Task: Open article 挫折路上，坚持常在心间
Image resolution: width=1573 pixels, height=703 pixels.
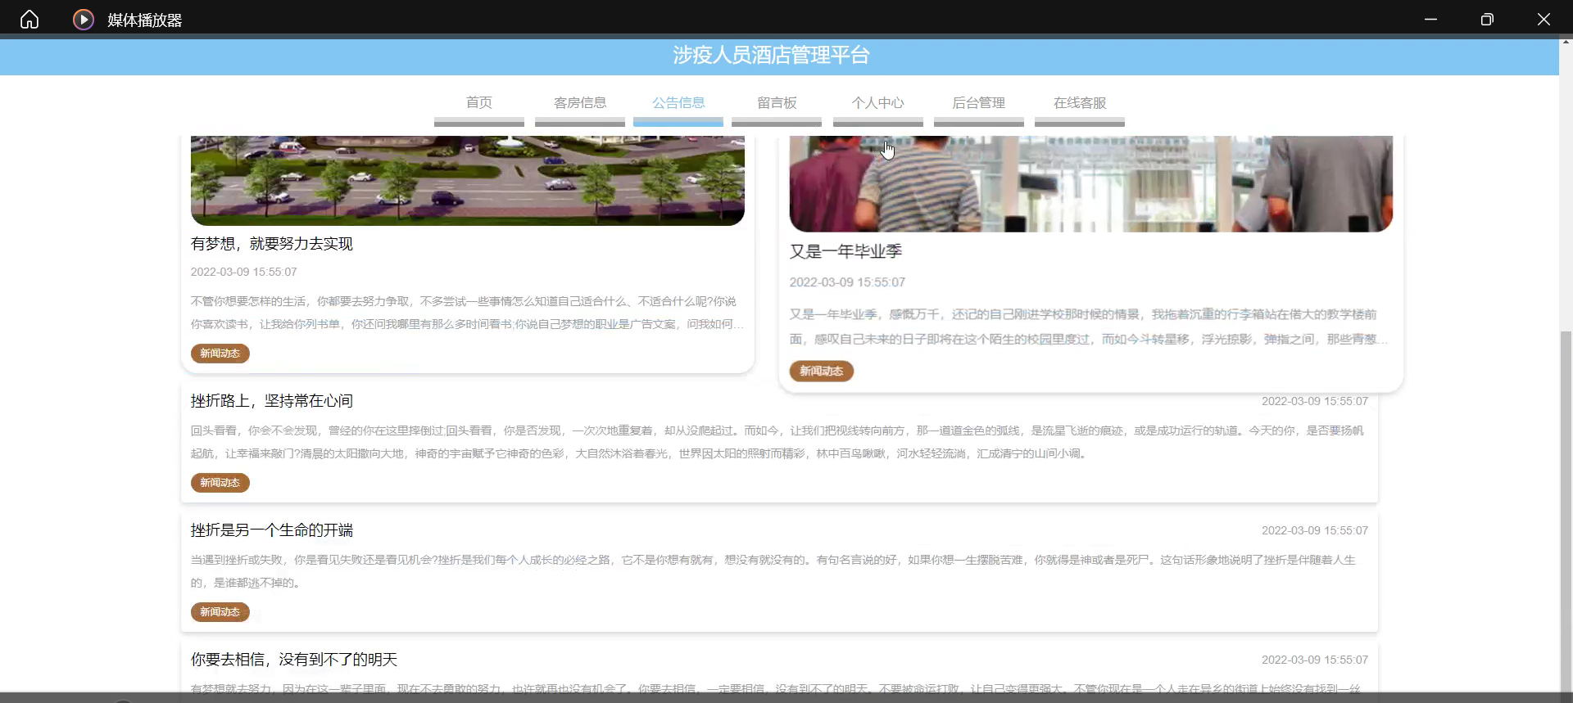Action: coord(272,401)
